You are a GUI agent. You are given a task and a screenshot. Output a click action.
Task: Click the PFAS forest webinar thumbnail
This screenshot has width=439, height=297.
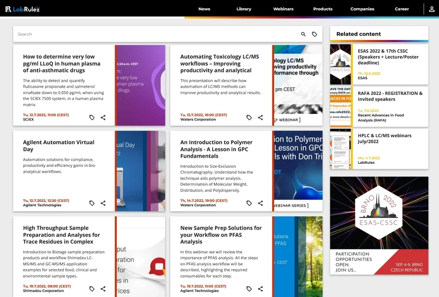point(298,257)
